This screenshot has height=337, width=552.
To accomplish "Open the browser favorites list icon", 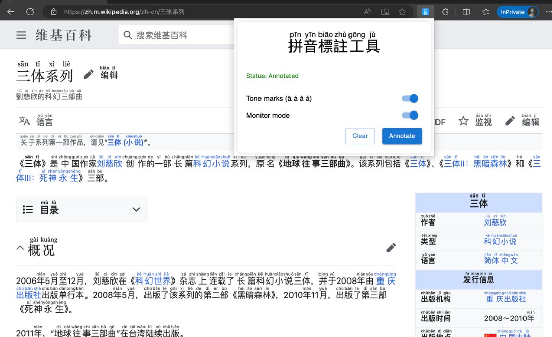I will tap(485, 12).
